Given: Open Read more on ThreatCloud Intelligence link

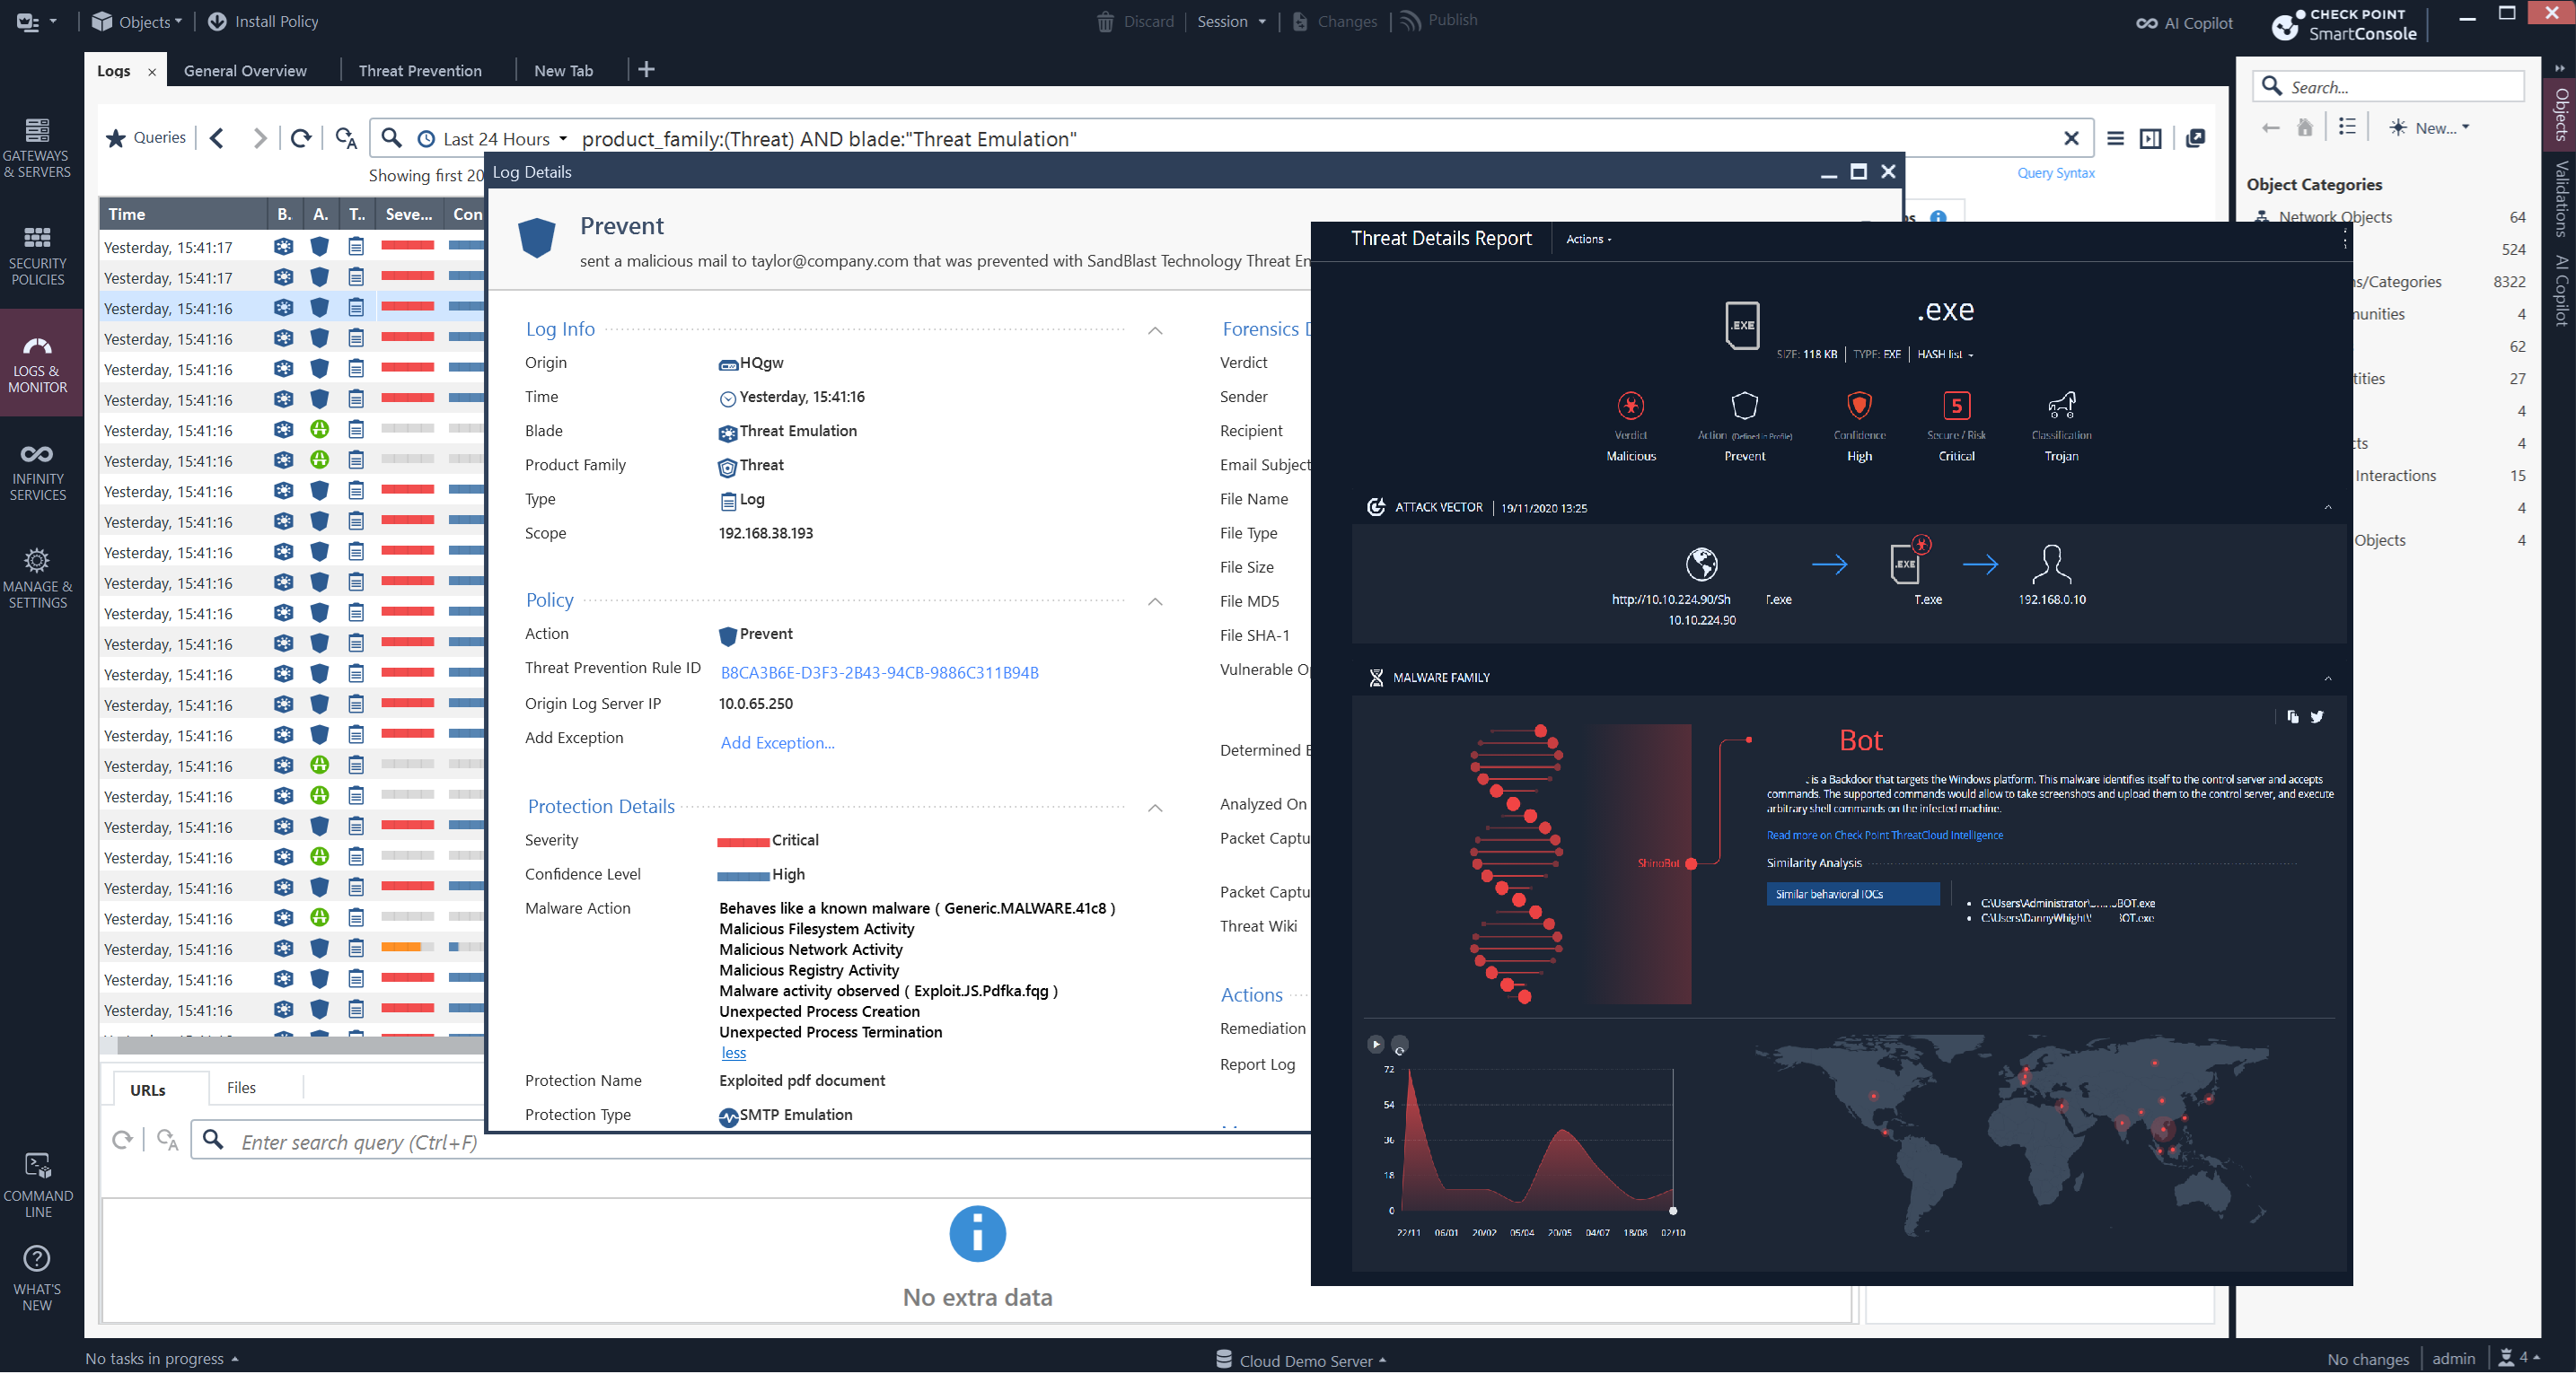Looking at the screenshot, I should click(x=1884, y=836).
